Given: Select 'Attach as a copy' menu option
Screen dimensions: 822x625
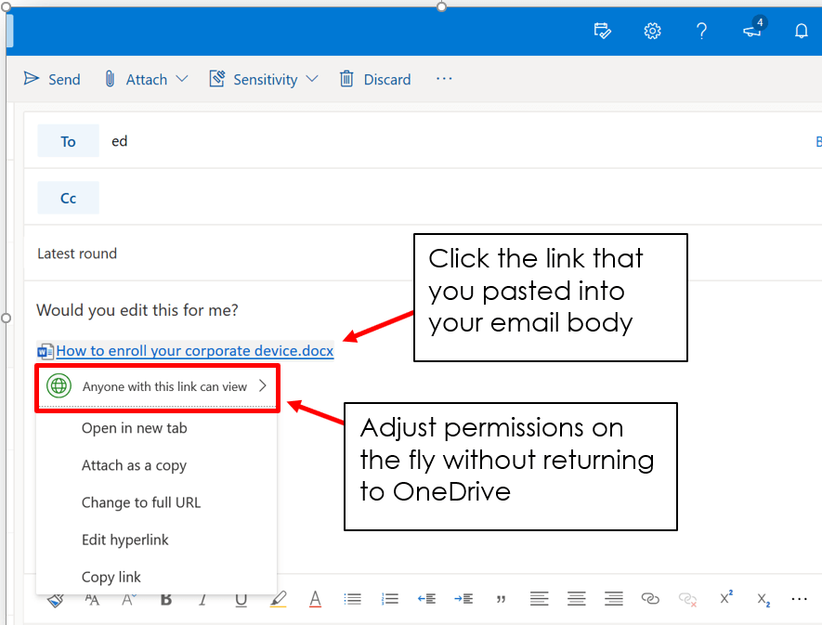Looking at the screenshot, I should click(x=134, y=465).
